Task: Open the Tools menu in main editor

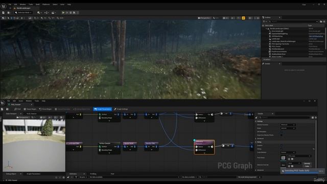Action: point(31,5)
